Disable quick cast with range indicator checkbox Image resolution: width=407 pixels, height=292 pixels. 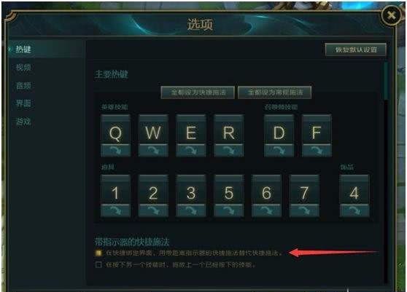[98, 253]
